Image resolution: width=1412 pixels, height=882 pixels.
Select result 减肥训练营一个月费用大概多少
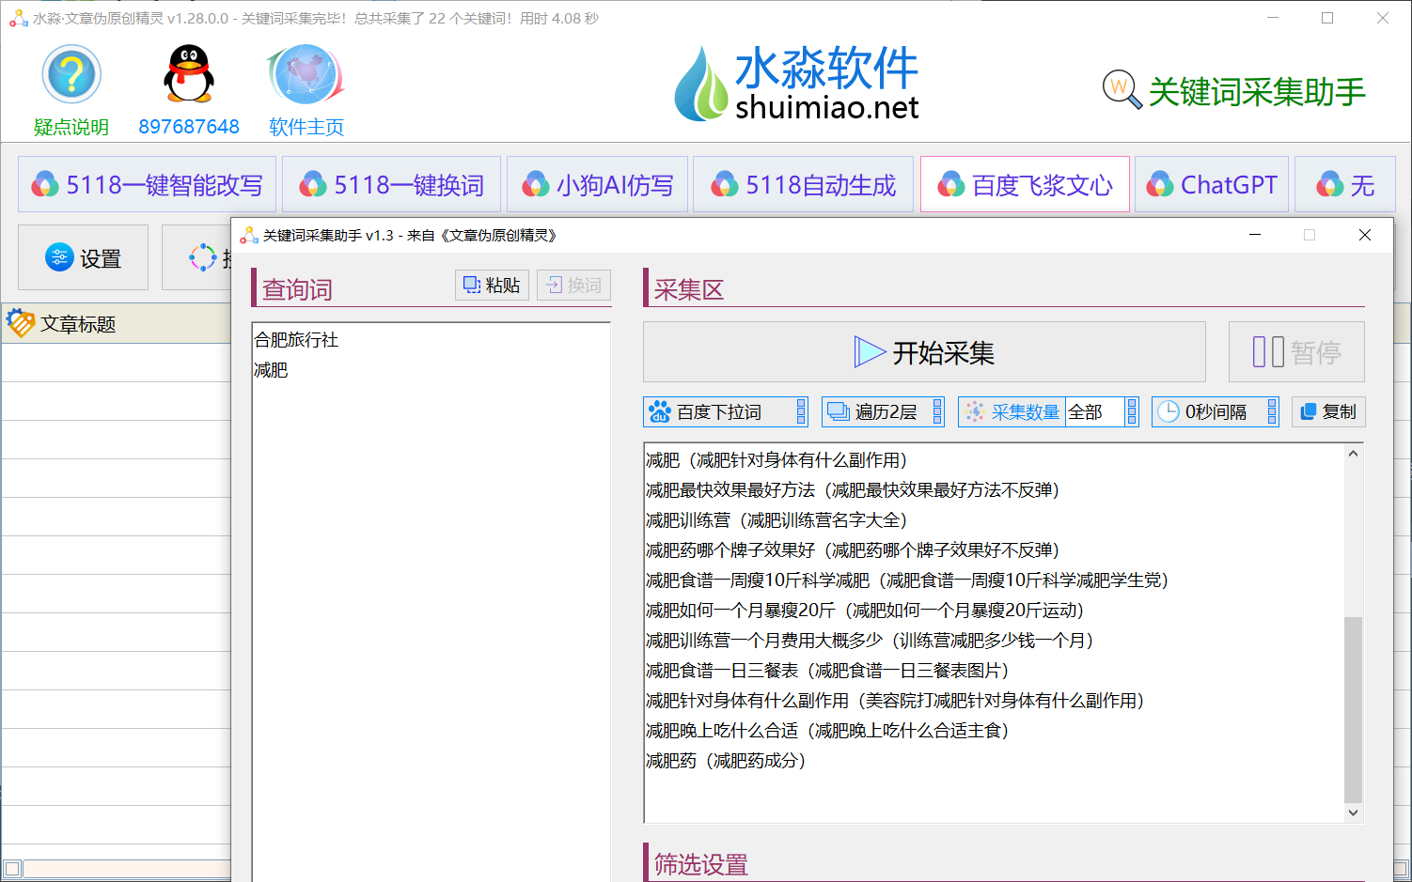tap(870, 641)
